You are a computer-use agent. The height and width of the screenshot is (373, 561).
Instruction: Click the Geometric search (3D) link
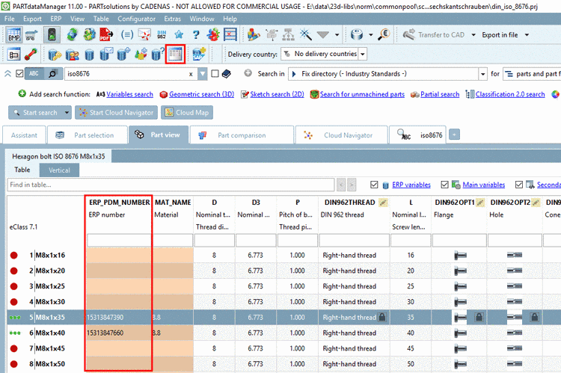click(201, 94)
